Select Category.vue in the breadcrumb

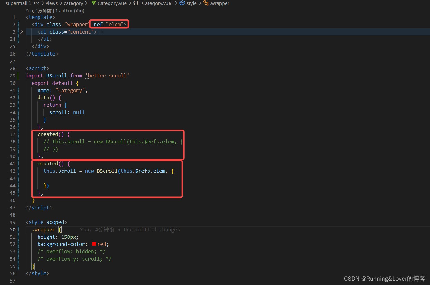click(x=112, y=3)
